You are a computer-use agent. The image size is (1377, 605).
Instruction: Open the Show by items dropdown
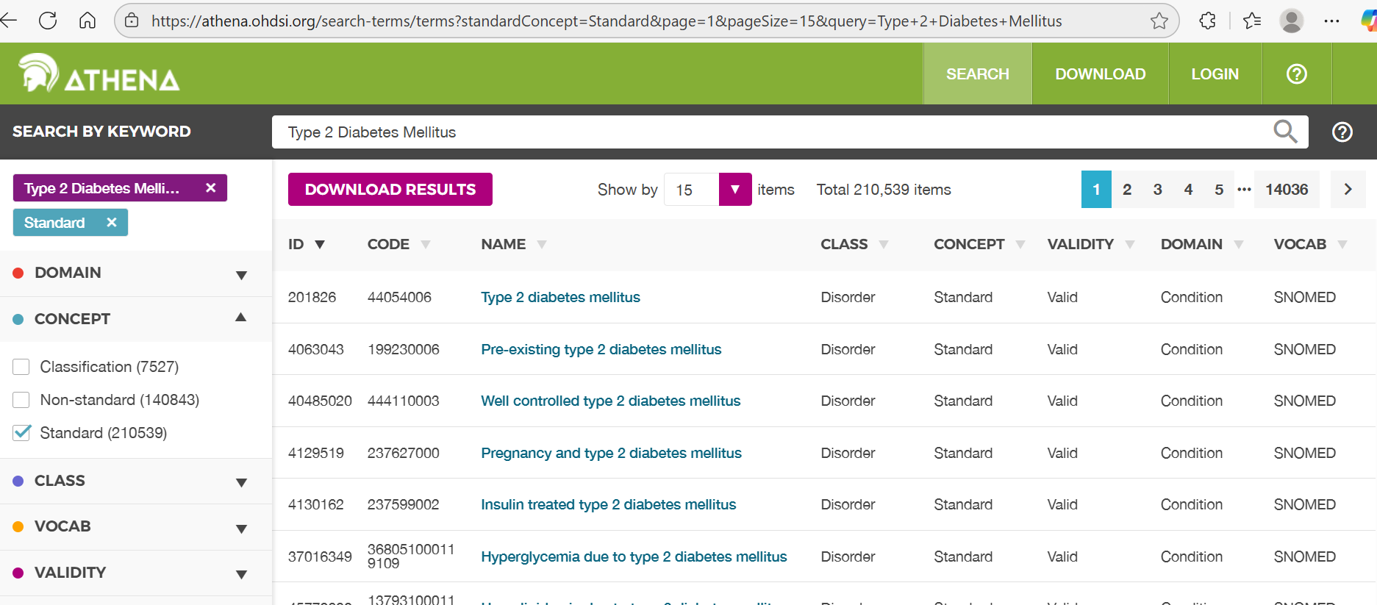pos(735,189)
